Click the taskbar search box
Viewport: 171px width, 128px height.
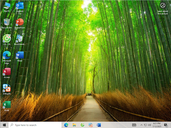pos(35,125)
